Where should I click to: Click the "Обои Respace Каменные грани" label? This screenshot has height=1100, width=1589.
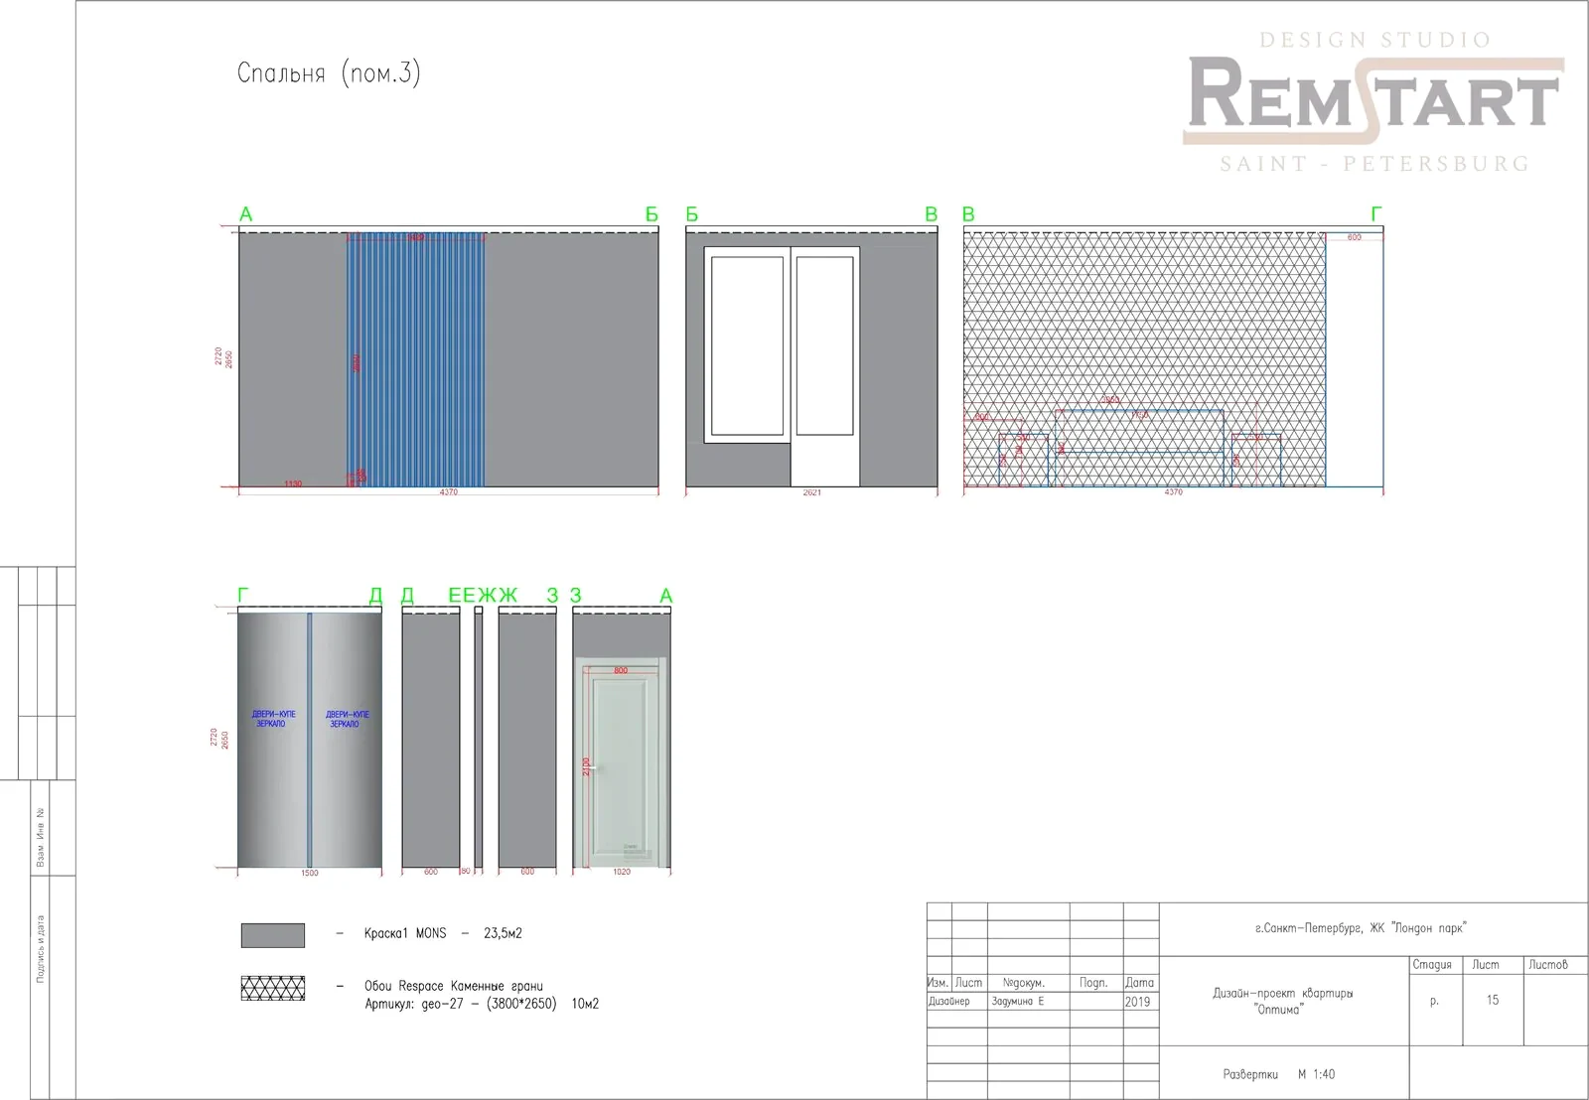coord(454,986)
